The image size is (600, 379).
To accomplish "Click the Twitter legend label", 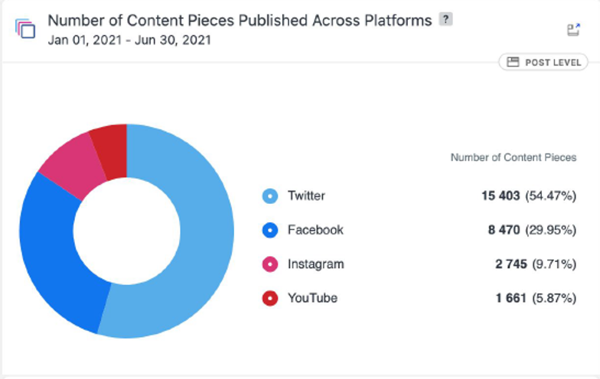I will 306,196.
